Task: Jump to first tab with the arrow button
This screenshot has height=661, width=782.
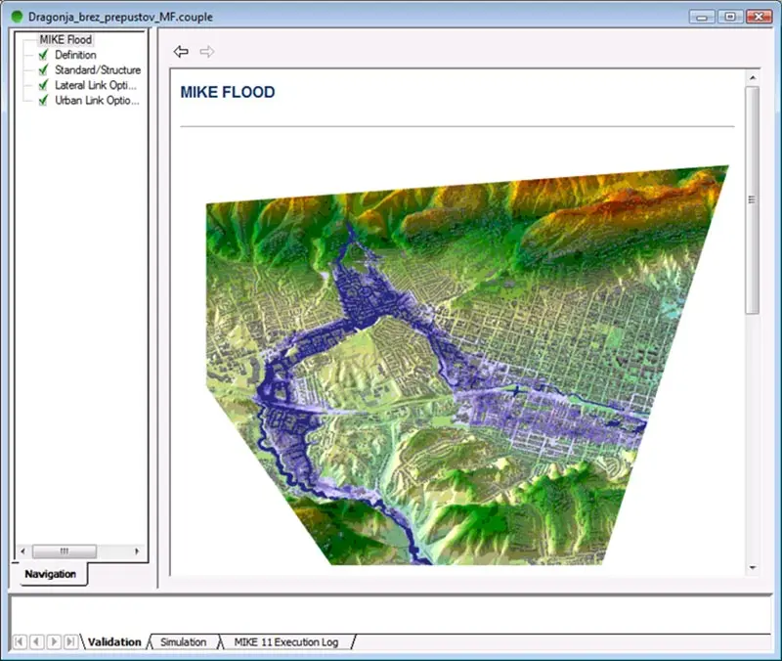Action: pyautogui.click(x=19, y=641)
